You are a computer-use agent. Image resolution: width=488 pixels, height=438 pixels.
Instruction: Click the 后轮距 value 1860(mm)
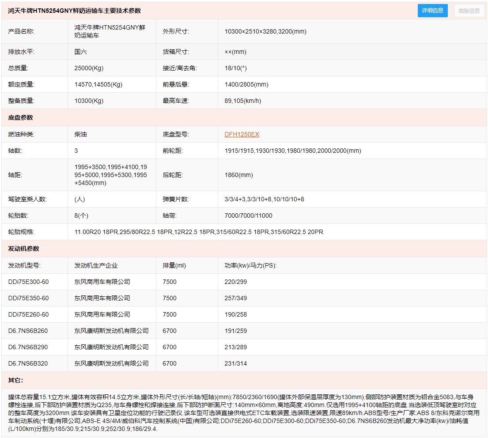coord(239,175)
